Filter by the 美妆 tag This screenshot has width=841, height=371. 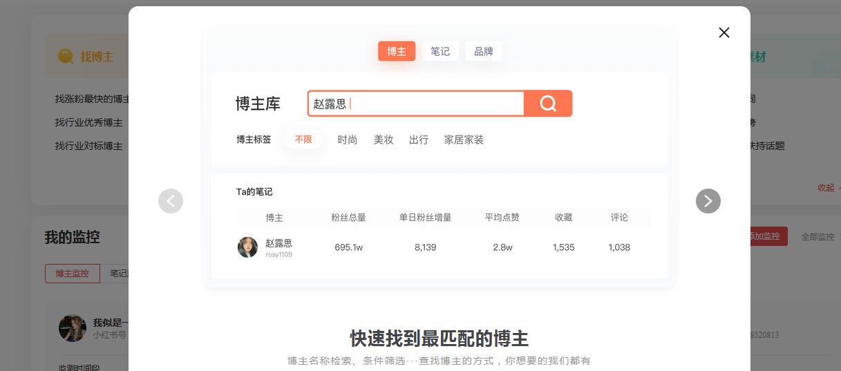[384, 140]
